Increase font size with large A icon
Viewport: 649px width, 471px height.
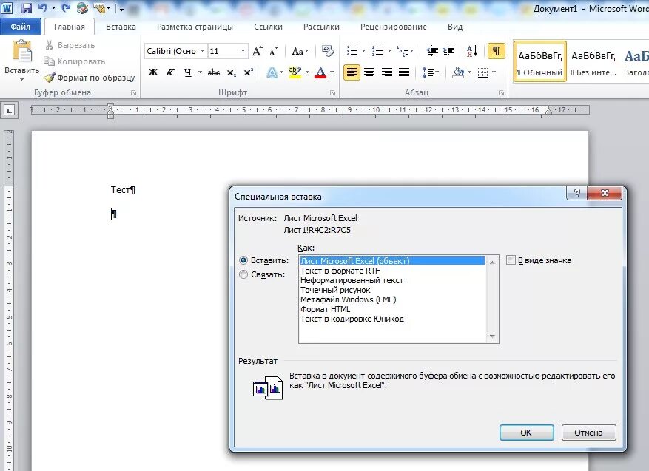(x=257, y=51)
